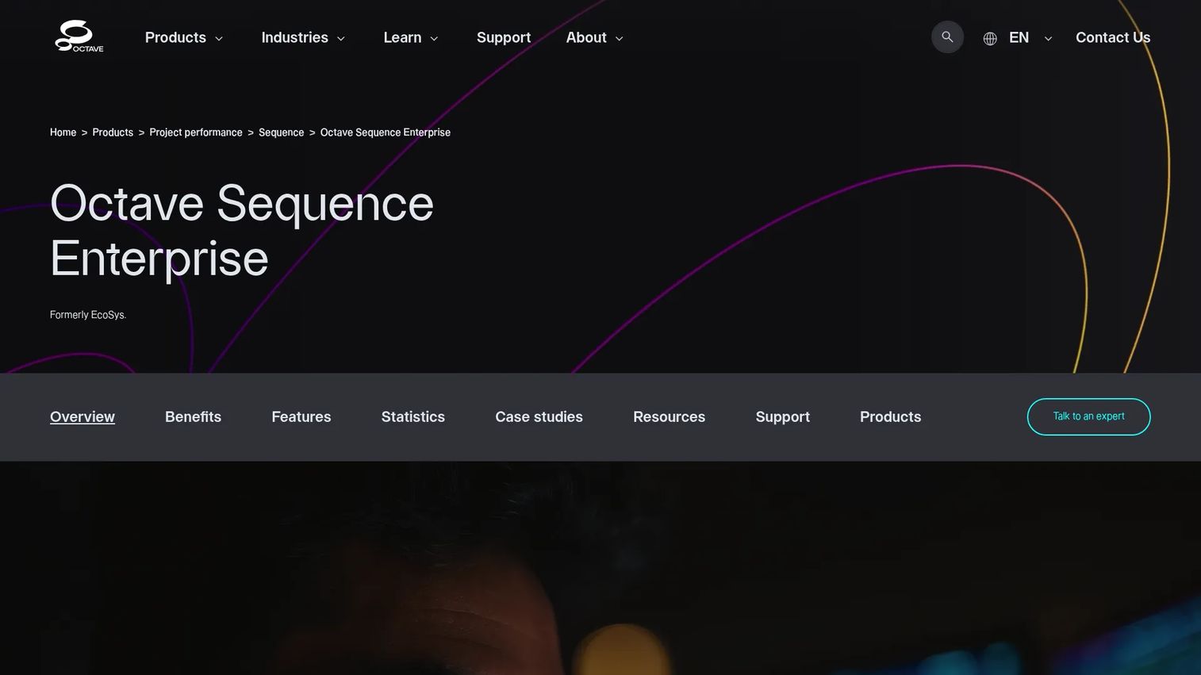Click Octave Sequence Enterprise breadcrumb item
Image resolution: width=1201 pixels, height=675 pixels.
tap(386, 132)
